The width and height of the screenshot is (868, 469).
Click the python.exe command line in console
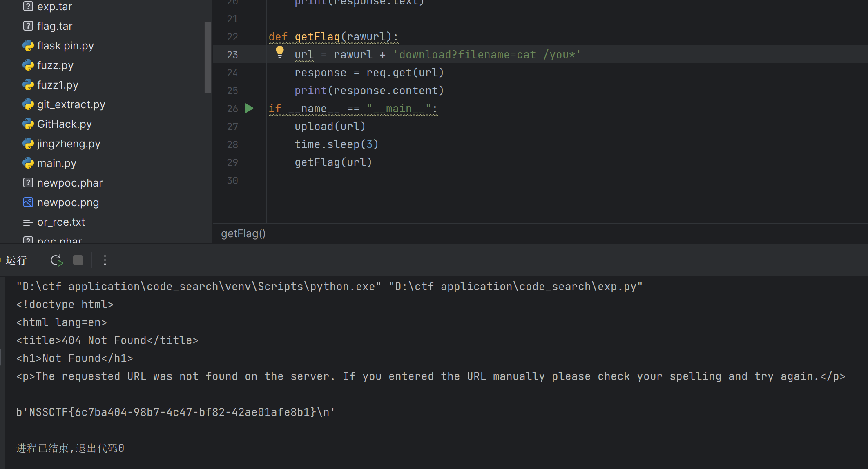coord(329,287)
